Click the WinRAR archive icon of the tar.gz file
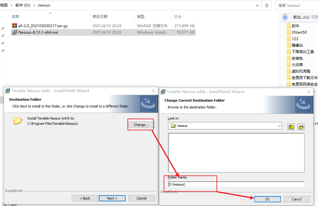 click(15, 26)
